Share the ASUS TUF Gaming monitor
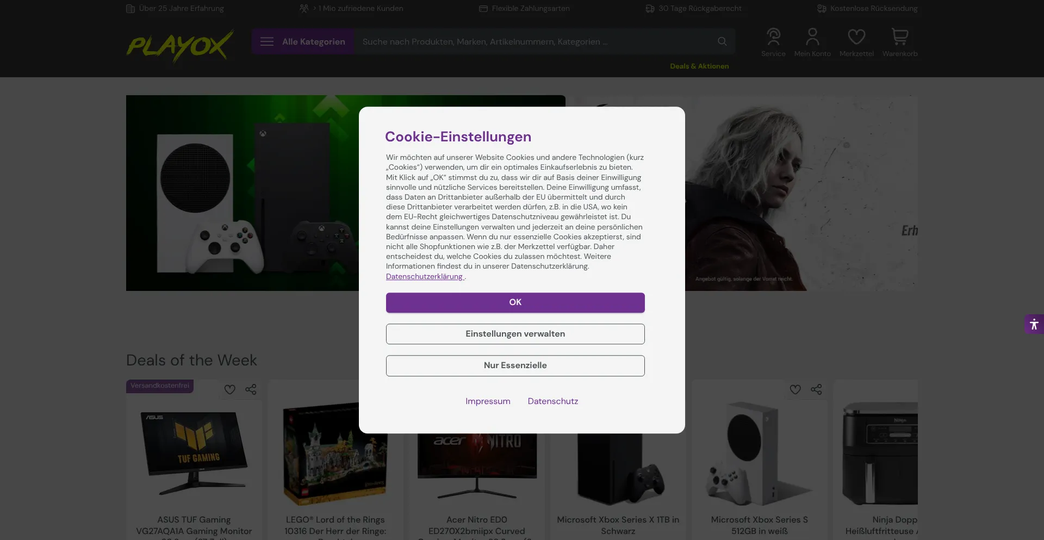 (x=251, y=389)
